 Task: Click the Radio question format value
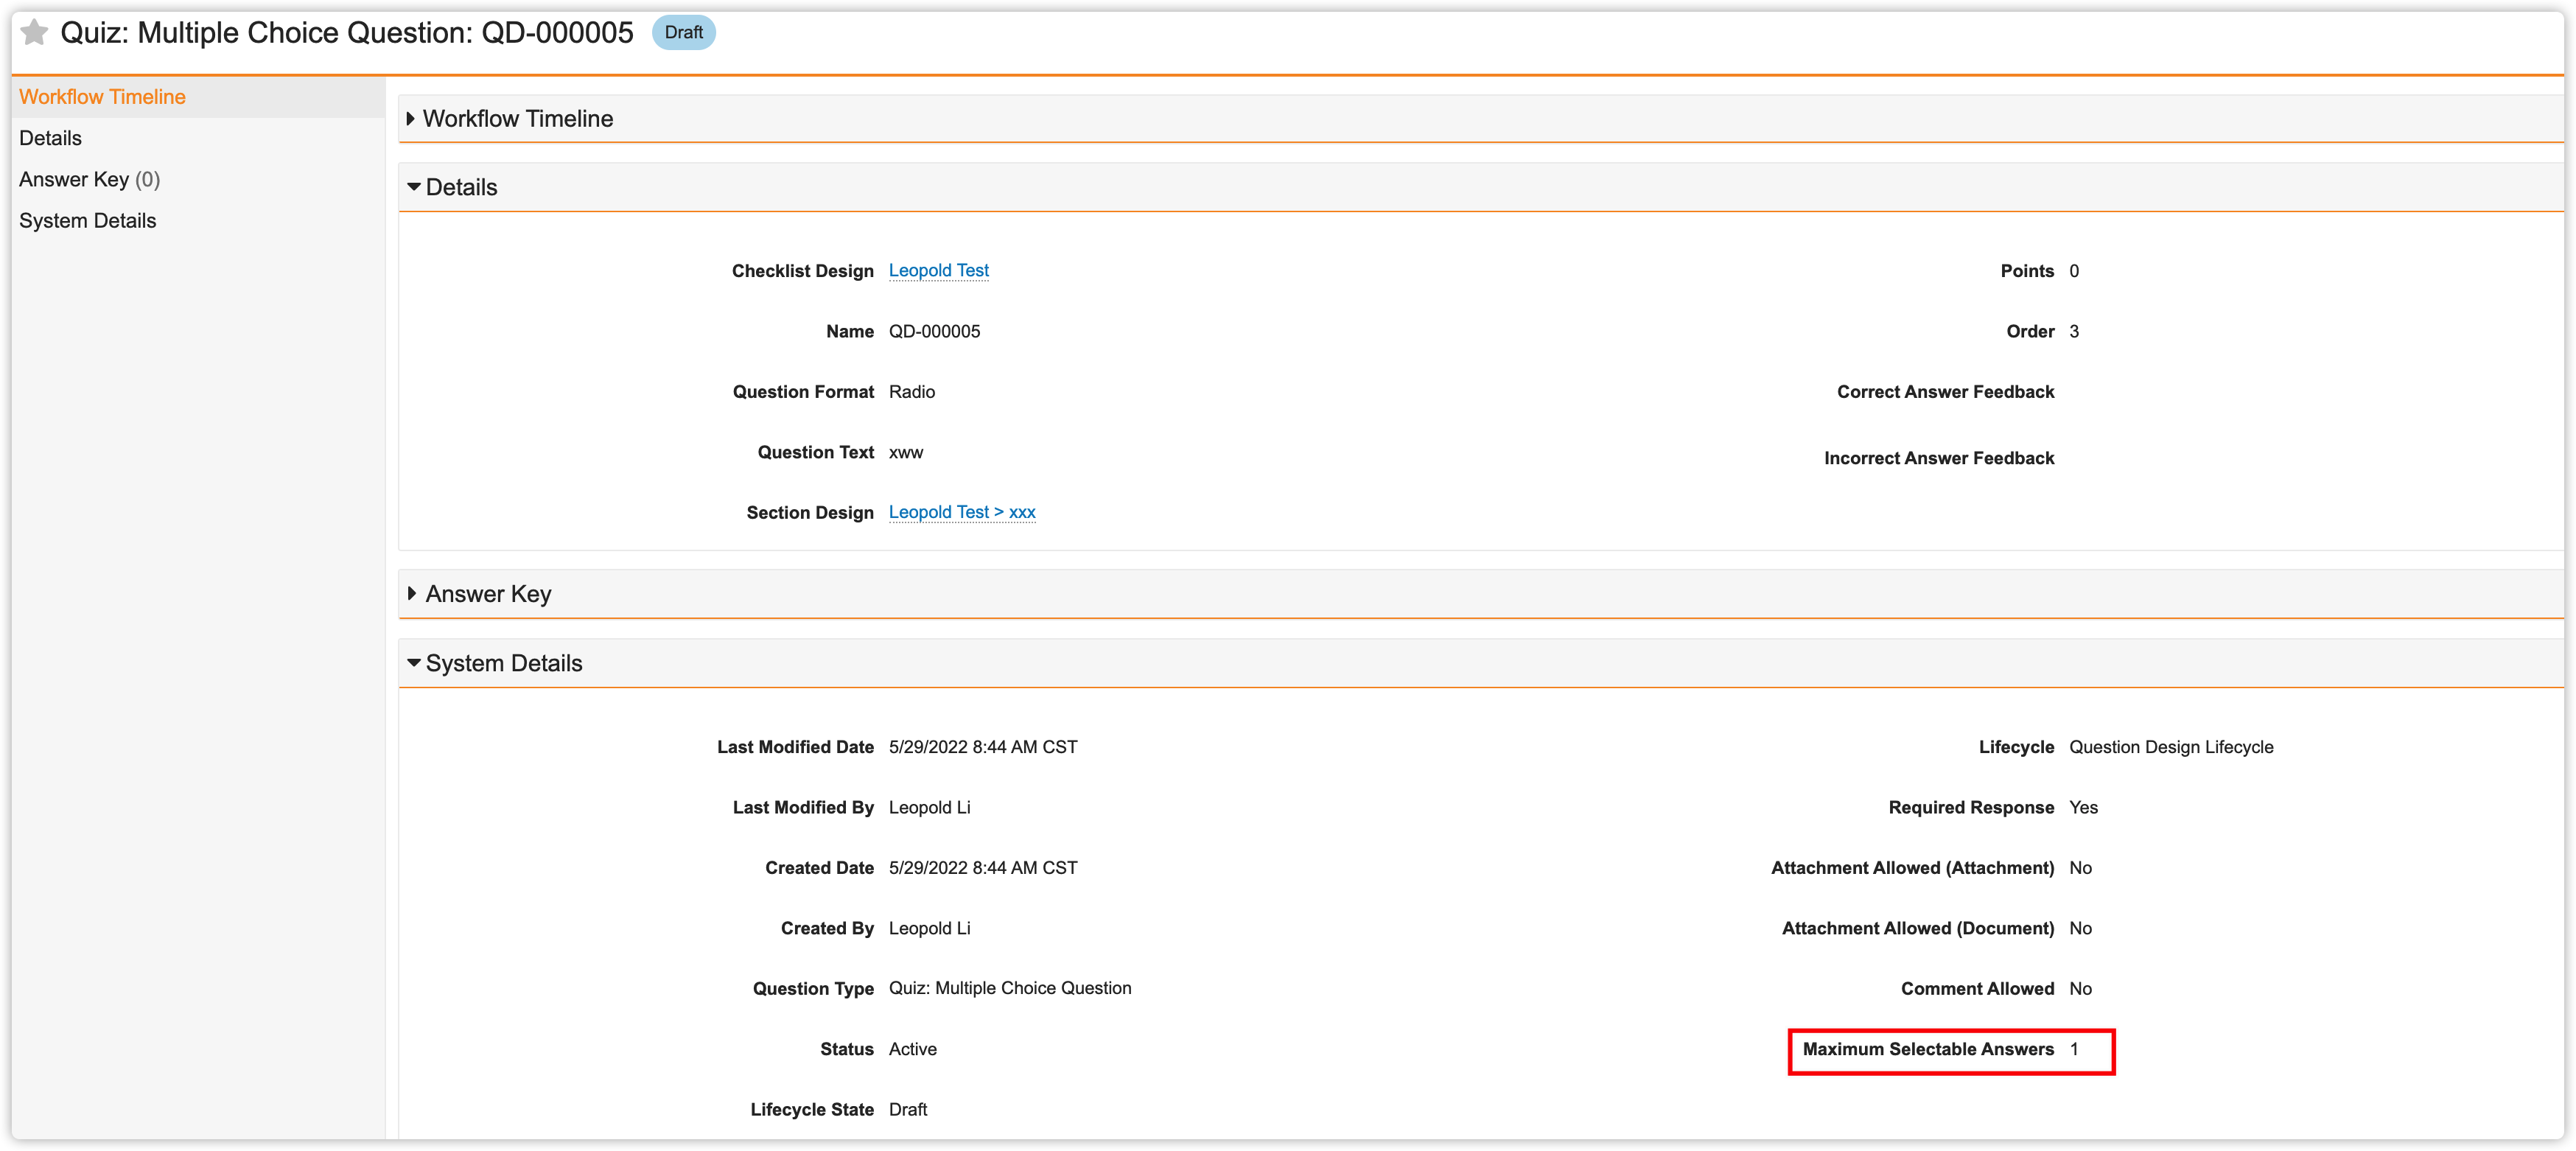point(911,392)
